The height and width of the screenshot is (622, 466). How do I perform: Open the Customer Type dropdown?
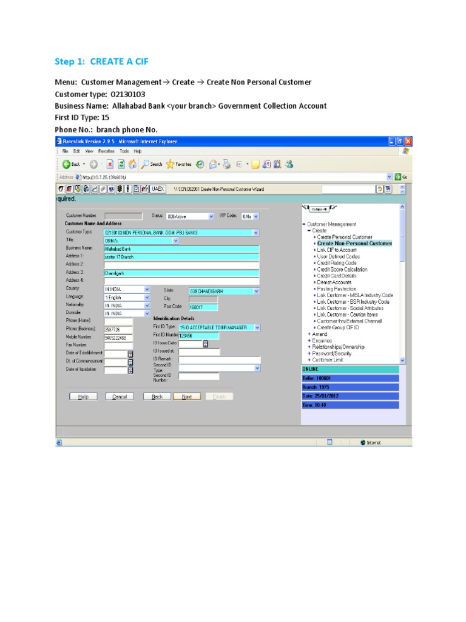pos(255,233)
